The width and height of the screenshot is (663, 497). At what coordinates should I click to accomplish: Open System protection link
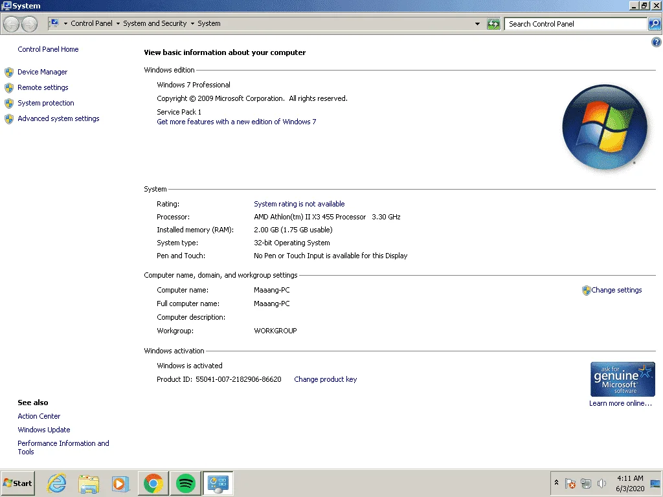coord(46,103)
